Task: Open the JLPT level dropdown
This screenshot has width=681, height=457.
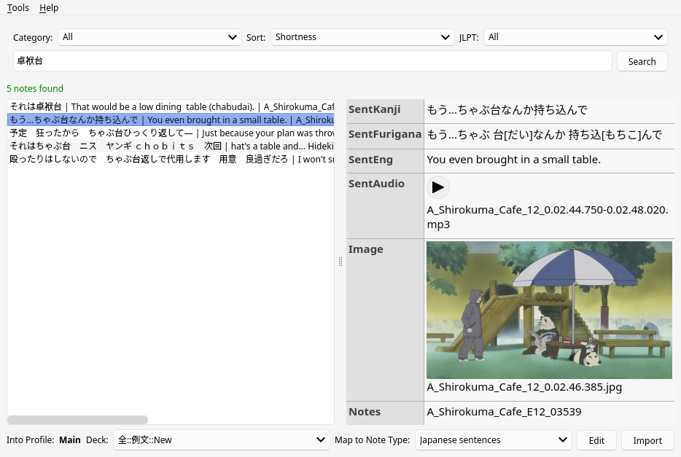Action: pos(575,37)
